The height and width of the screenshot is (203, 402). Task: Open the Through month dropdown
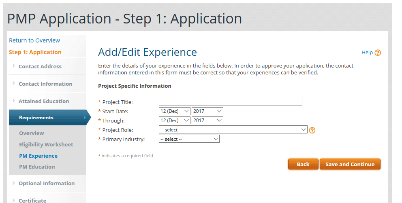tap(175, 121)
